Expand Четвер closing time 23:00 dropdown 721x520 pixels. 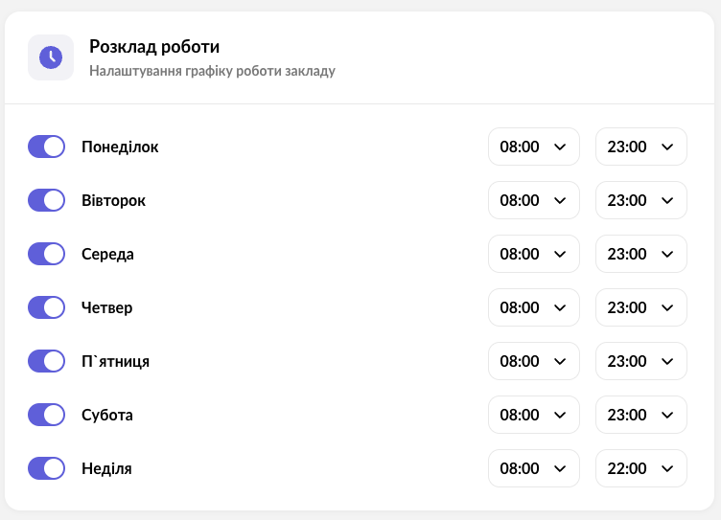pos(640,308)
